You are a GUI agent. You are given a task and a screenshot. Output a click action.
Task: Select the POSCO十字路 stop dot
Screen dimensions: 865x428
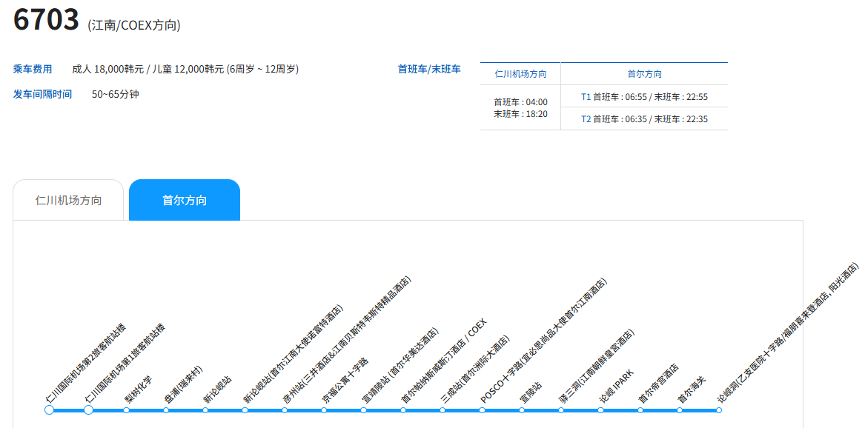[x=482, y=409]
